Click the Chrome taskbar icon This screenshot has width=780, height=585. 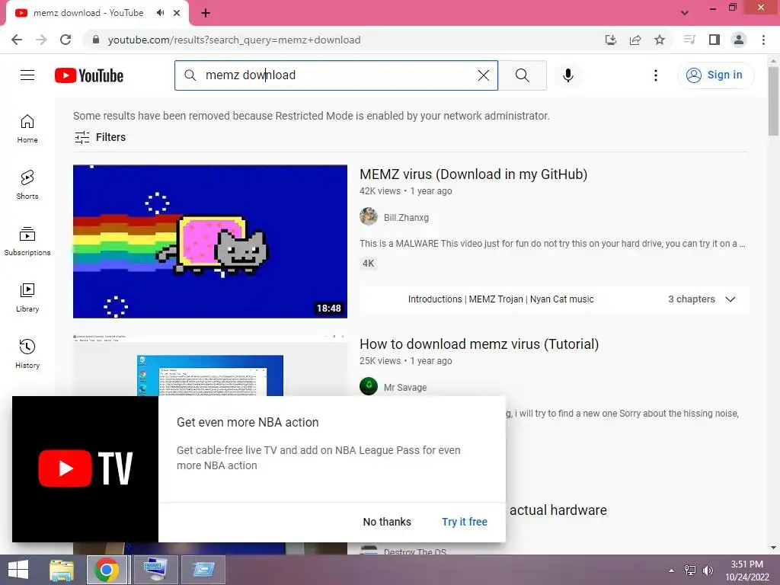coord(107,570)
